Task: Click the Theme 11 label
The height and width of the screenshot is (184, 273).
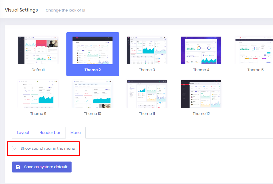Action: [147, 113]
